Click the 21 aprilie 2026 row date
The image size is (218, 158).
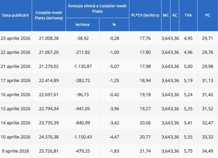tap(16, 66)
